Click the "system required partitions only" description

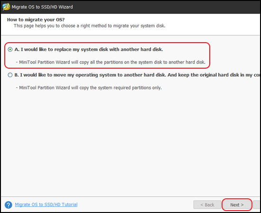[x=89, y=88]
